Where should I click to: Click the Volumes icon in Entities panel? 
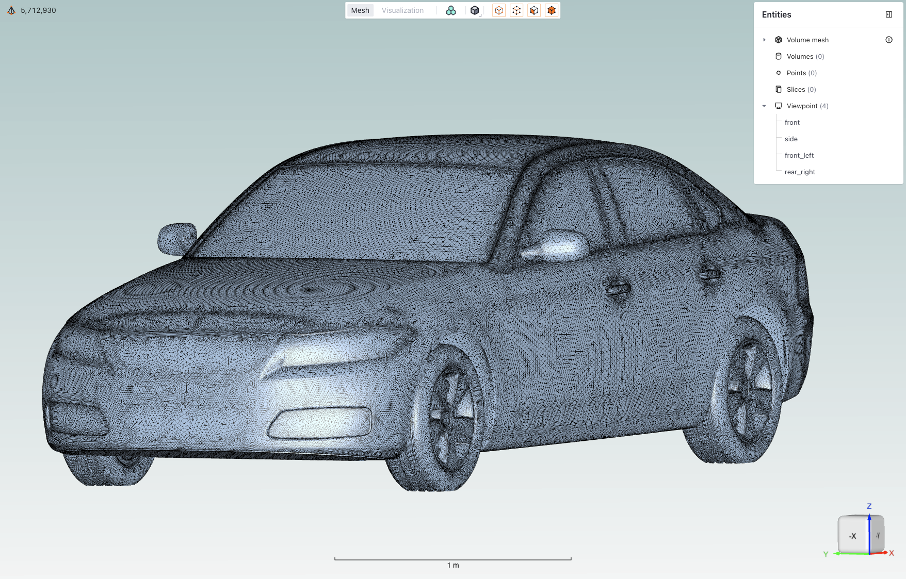point(779,56)
